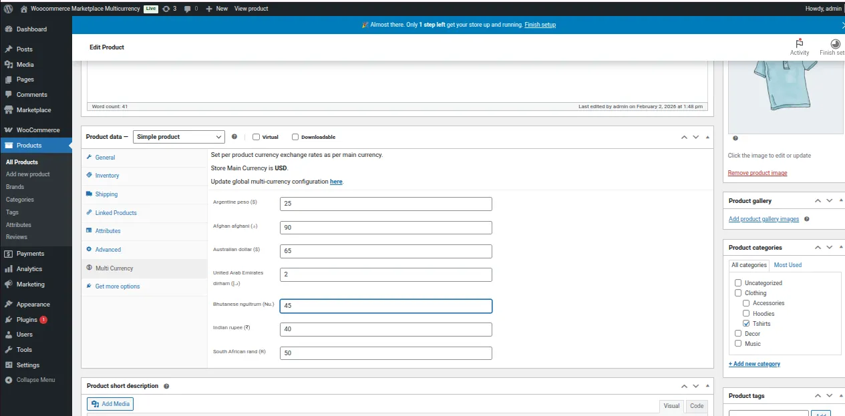Open the Simple product type dropdown
The image size is (845, 416).
(179, 137)
